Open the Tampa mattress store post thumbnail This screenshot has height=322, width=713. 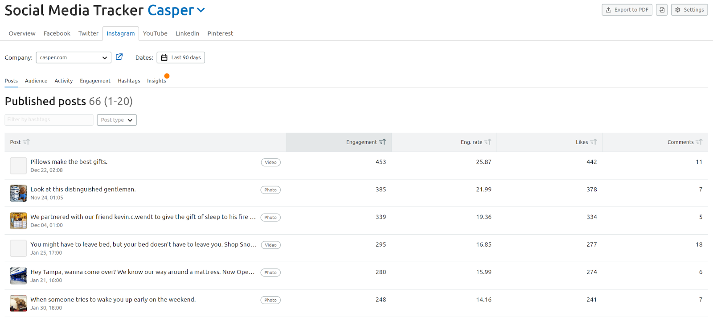pos(18,276)
